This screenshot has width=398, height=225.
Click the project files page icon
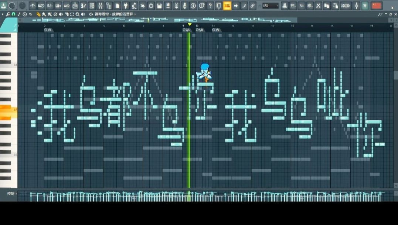point(117,6)
